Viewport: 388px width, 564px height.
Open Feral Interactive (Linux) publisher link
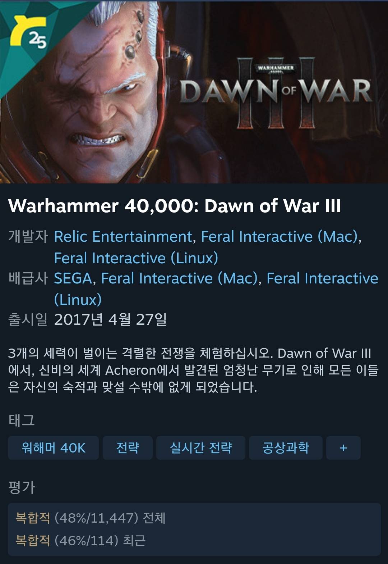[216, 289]
